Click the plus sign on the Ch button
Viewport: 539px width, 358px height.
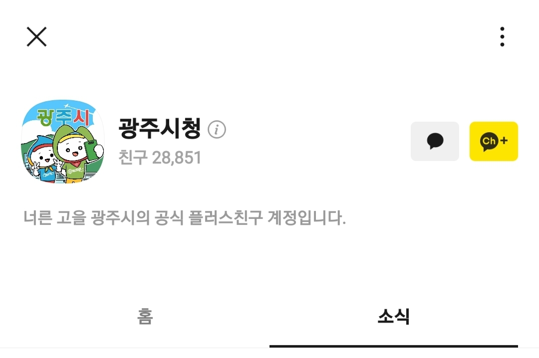(504, 140)
